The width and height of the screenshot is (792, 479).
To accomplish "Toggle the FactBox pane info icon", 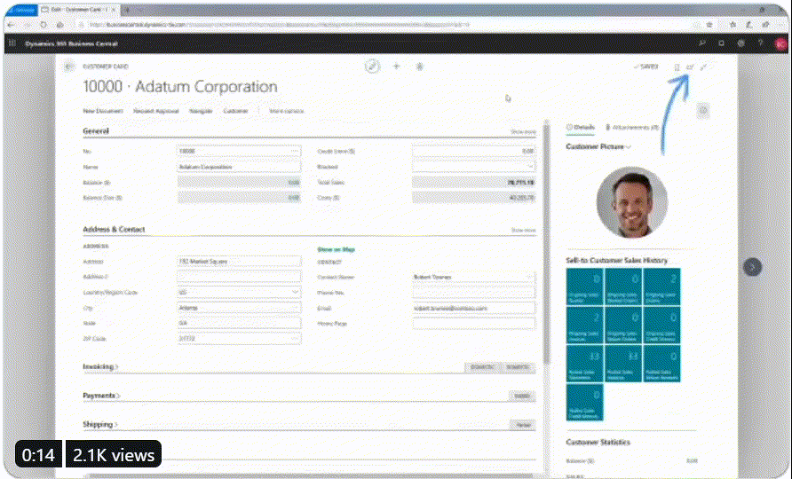I will point(703,111).
